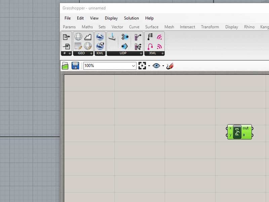
Task: Switch to the Params tab
Action: point(69,27)
